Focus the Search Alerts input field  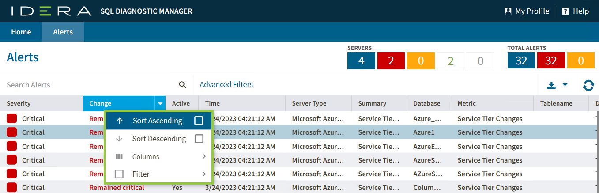[x=88, y=85]
